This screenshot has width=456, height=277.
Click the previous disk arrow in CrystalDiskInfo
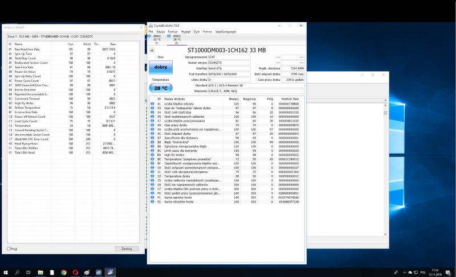pos(152,50)
